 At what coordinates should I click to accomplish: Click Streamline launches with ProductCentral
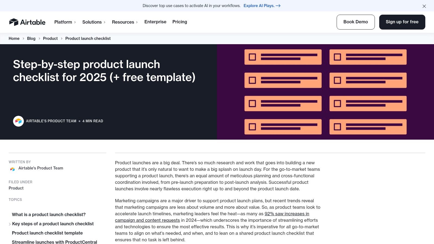pos(54,242)
